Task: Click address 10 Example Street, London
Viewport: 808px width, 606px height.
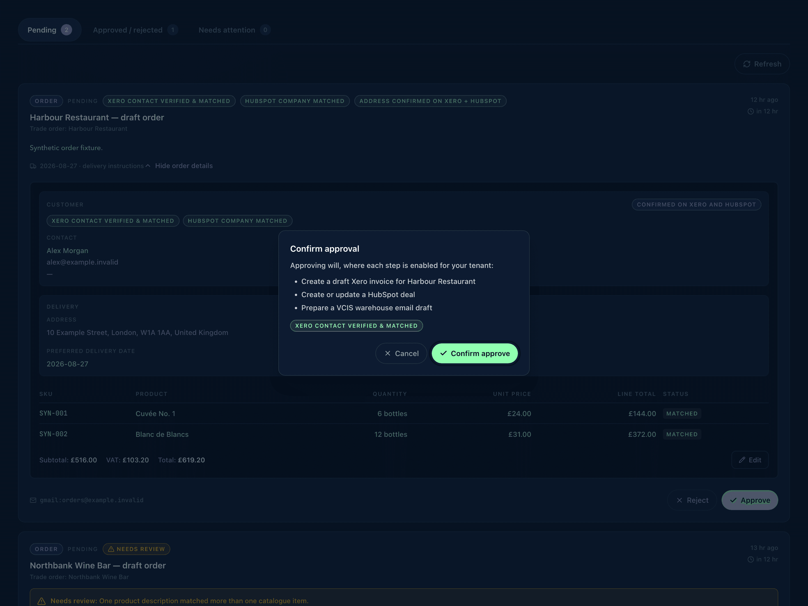Action: coord(137,333)
